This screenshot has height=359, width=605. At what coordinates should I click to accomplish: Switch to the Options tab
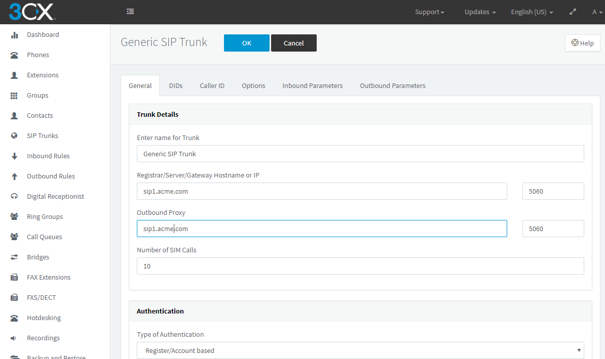coord(253,85)
